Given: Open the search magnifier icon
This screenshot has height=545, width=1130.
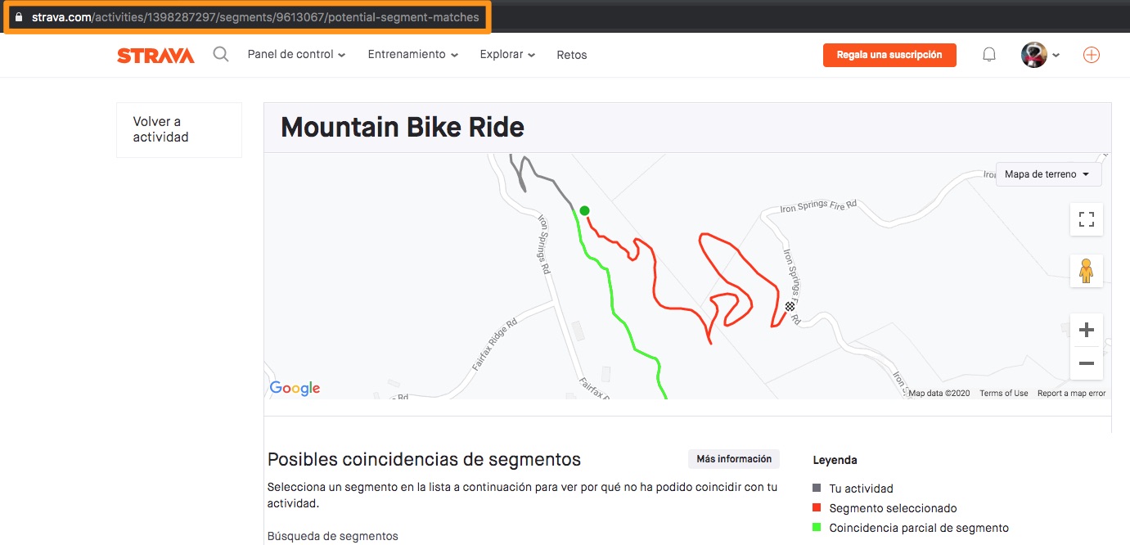Looking at the screenshot, I should click(x=221, y=55).
